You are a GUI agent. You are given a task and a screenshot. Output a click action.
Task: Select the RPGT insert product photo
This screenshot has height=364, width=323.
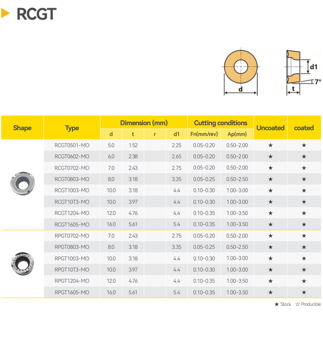tap(22, 263)
